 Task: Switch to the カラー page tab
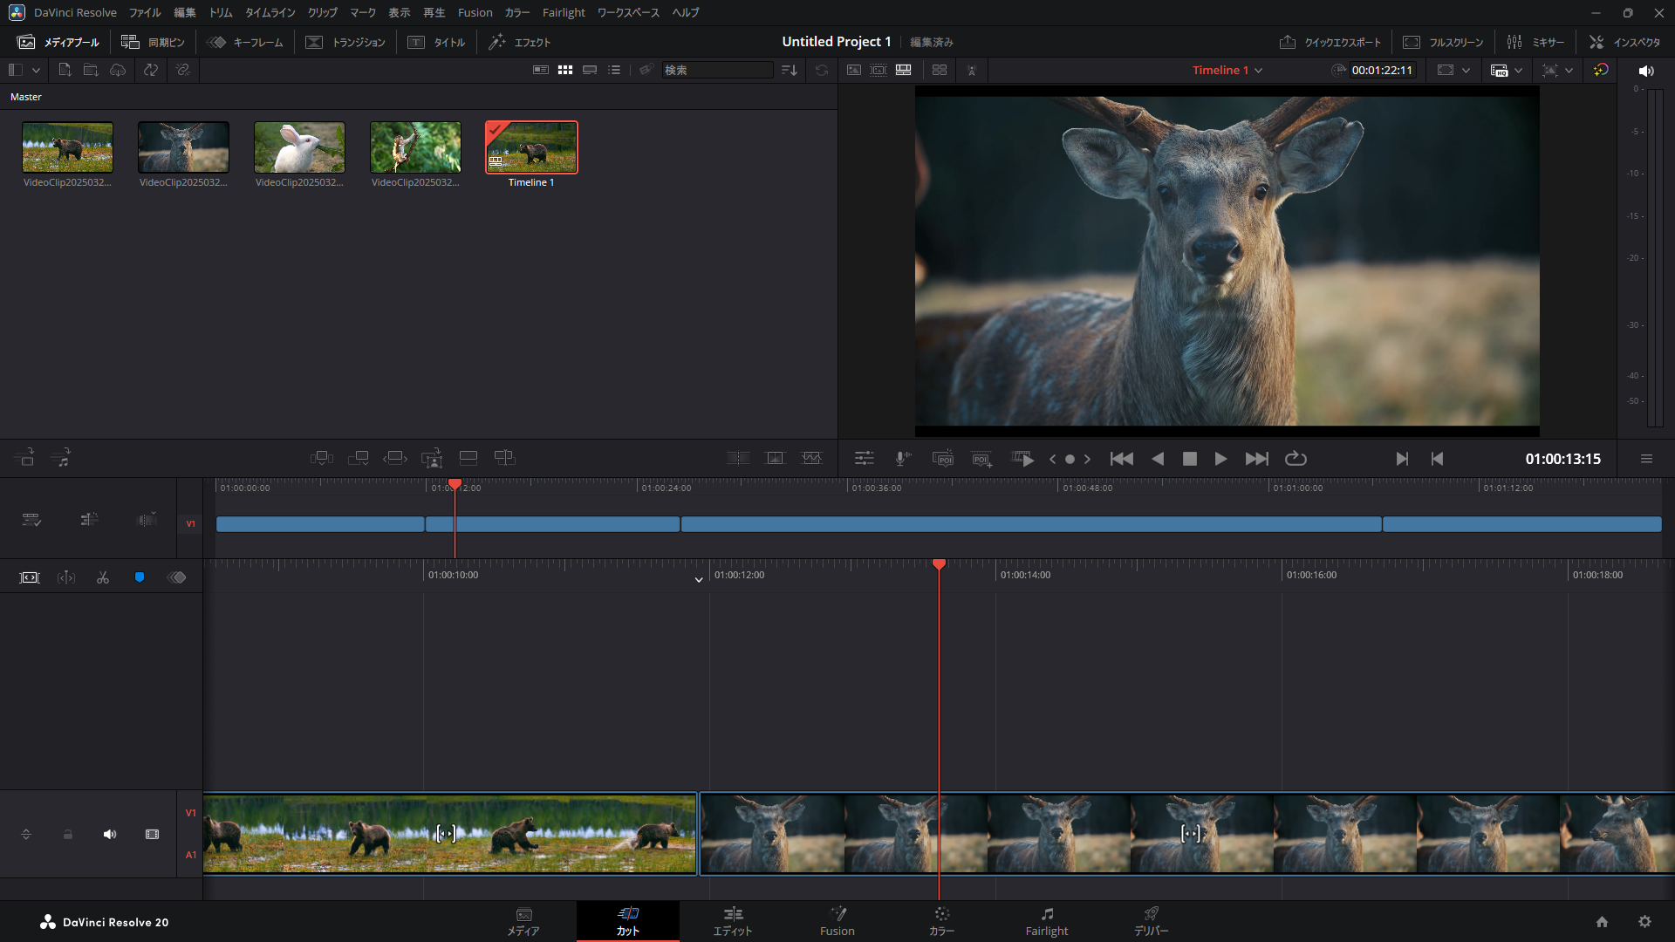pyautogui.click(x=942, y=921)
